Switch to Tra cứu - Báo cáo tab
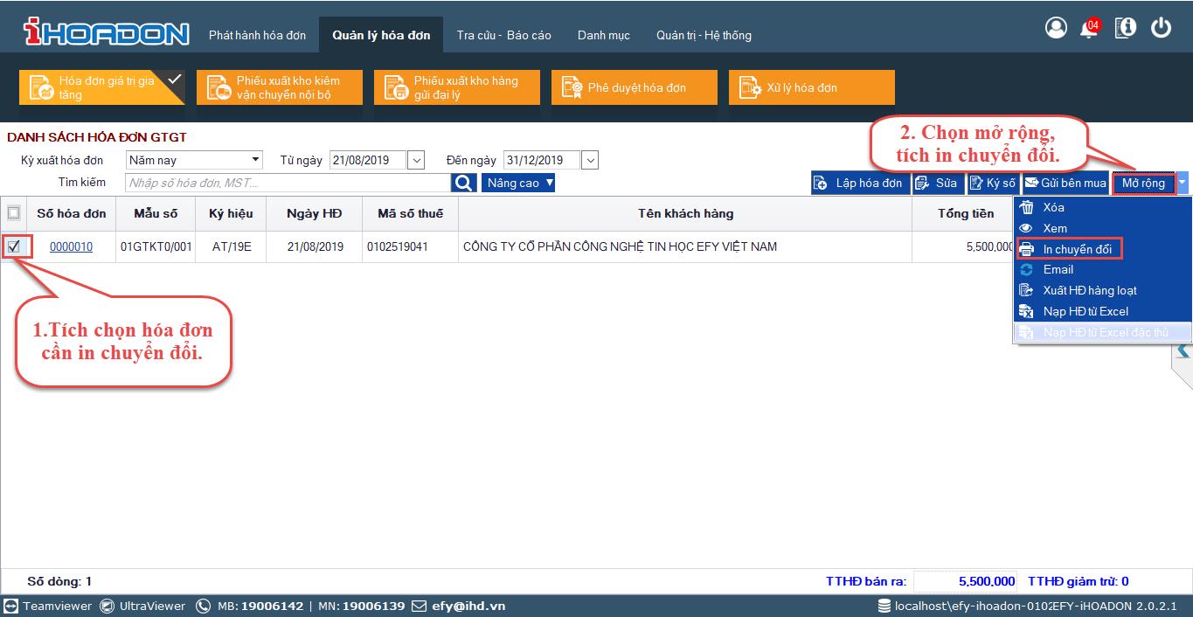 (x=503, y=35)
